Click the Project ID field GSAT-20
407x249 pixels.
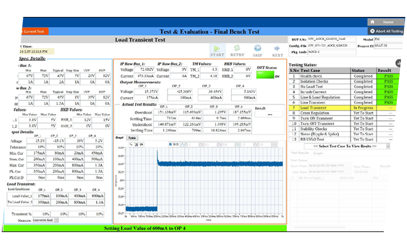click(x=389, y=46)
